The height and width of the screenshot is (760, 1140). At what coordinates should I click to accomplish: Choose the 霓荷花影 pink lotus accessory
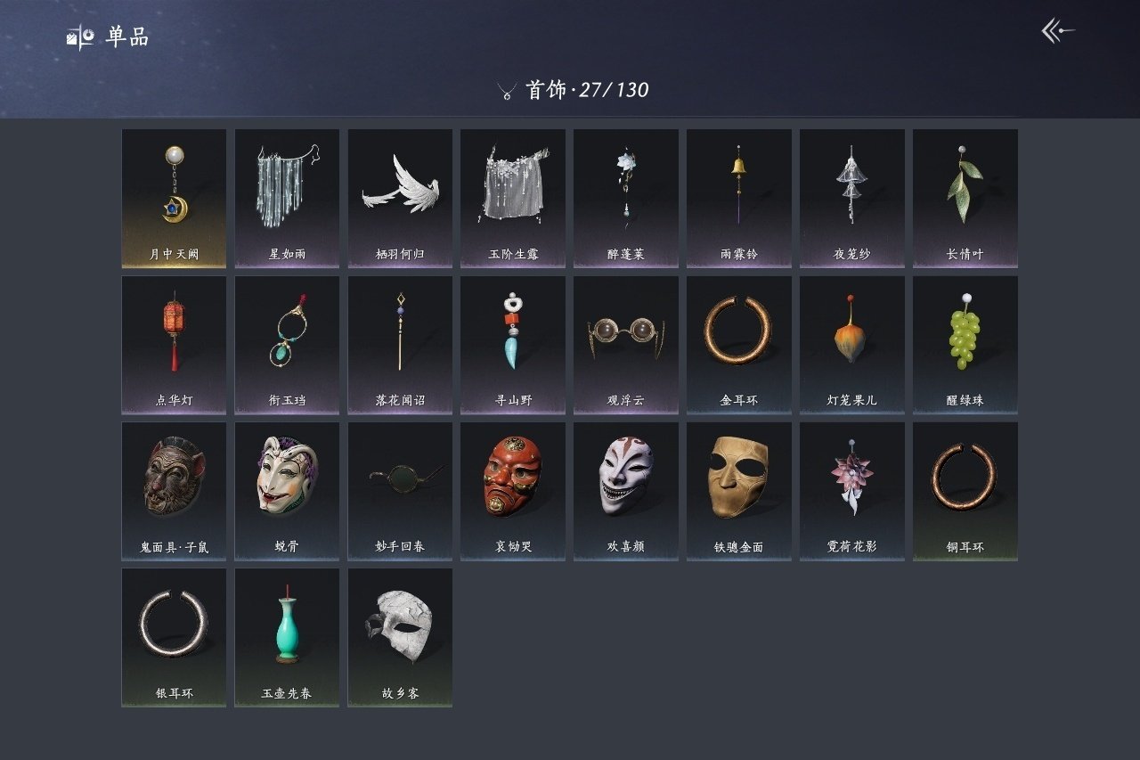point(851,492)
